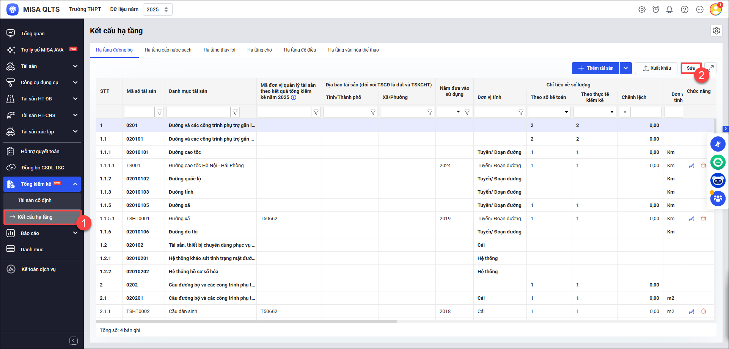Delete the Cầu dân sinh row
Viewport: 729px width, 349px height.
[703, 311]
